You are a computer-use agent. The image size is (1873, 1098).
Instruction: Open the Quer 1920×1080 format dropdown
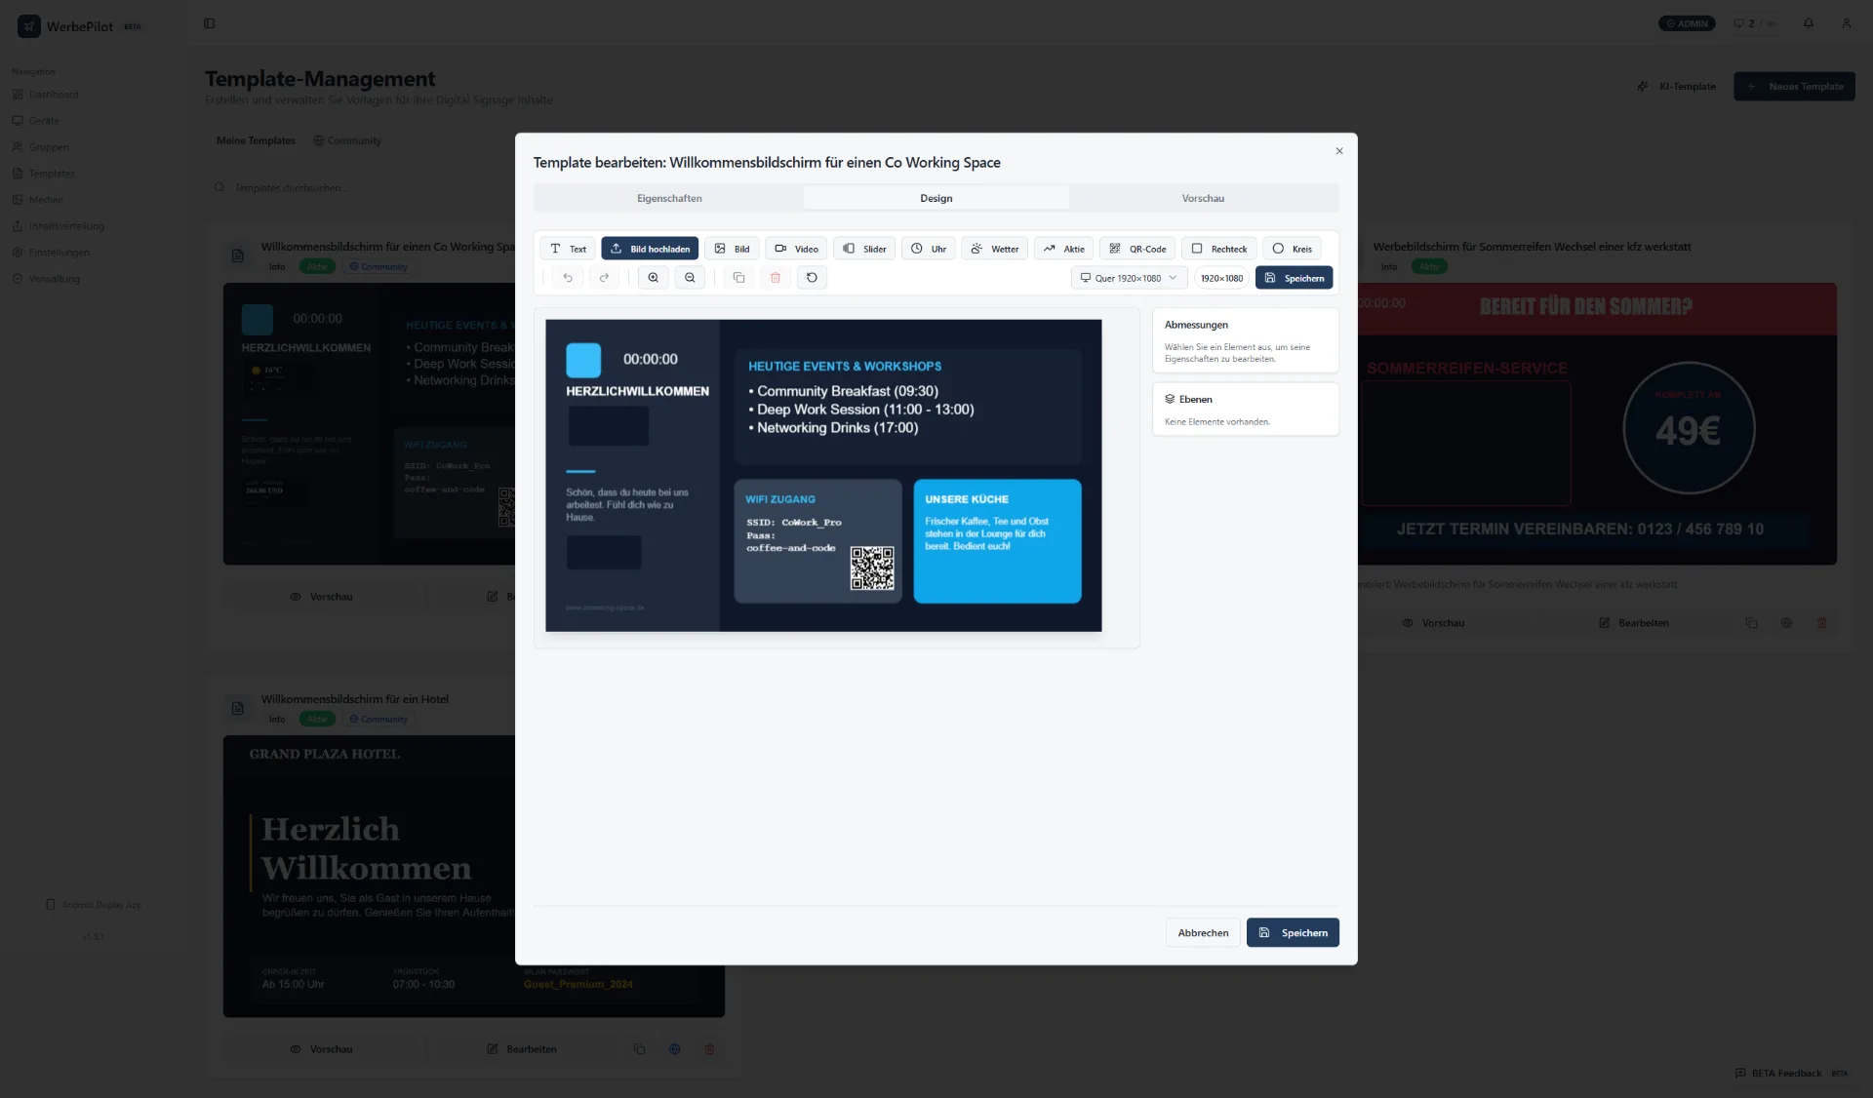point(1129,278)
